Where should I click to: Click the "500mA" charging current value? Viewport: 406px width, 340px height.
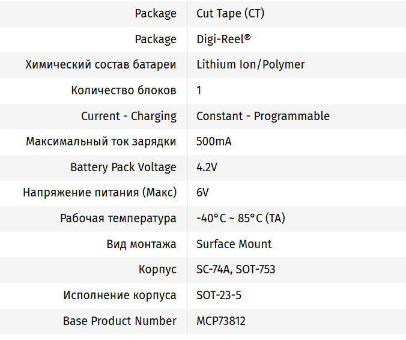(214, 142)
